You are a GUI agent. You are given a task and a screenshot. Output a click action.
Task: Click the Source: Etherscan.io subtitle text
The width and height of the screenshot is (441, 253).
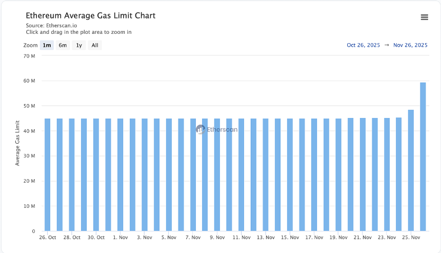point(51,25)
